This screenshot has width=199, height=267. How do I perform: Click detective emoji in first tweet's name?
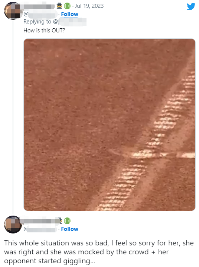(59, 6)
